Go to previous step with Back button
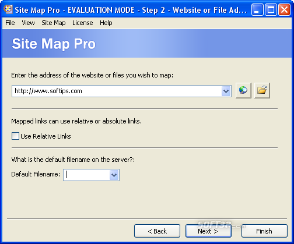Viewport: 294px width, 244px height. click(x=157, y=231)
